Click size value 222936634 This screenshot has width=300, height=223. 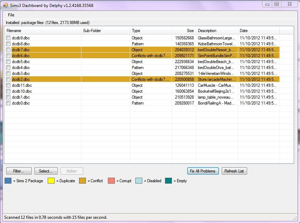coord(184,62)
